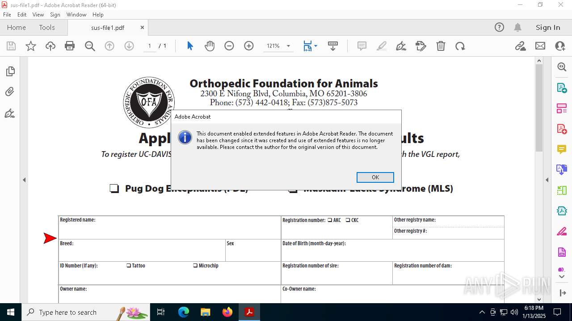Screen dimensions: 572x321
Task: Open the find text magnifier
Action: [x=90, y=46]
